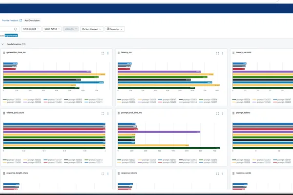Toggle prompt-135024 legend entry in prompt_eval_time_ms chart
This screenshot has height=195, width=293.
[126, 160]
